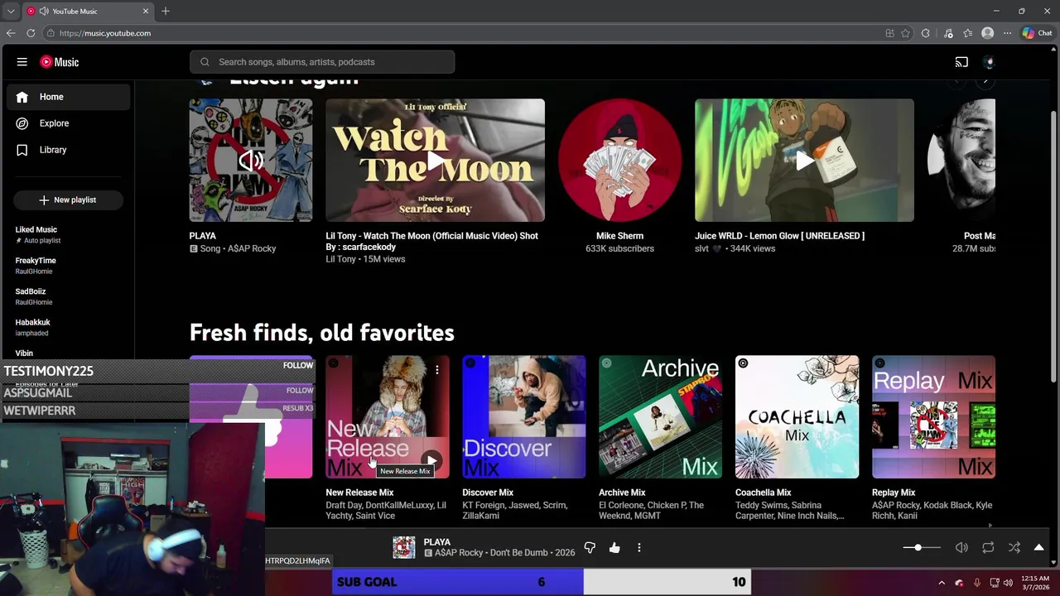
Task: Open more options for the playing song
Action: point(639,548)
